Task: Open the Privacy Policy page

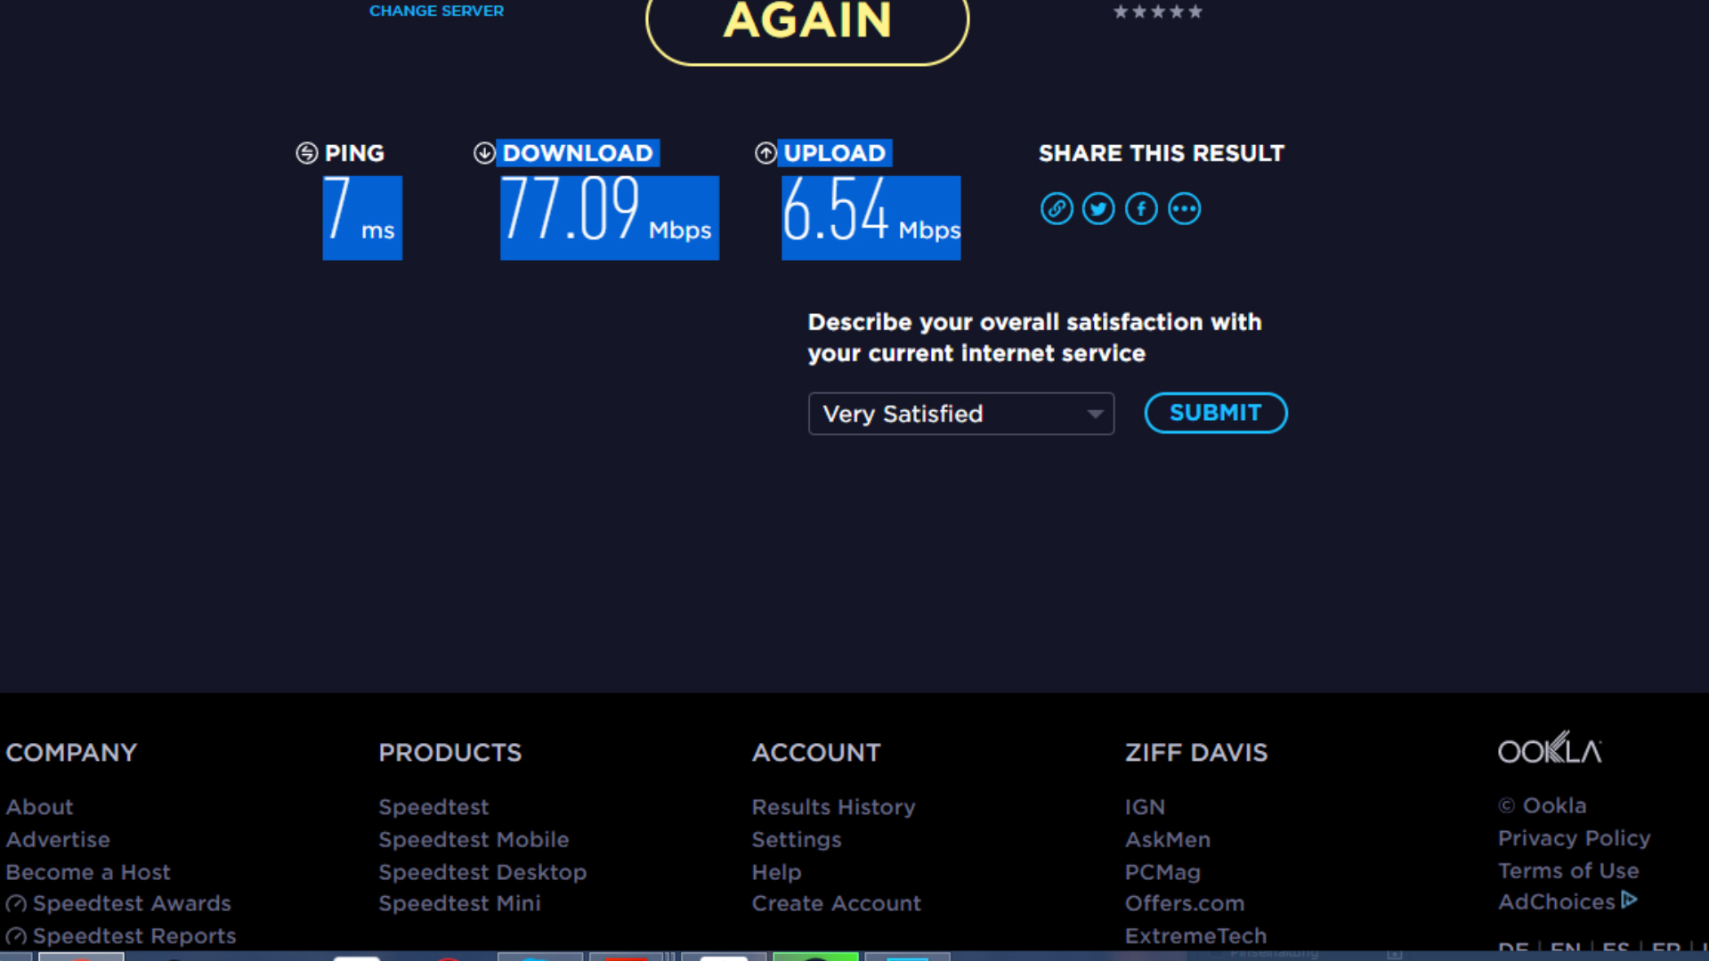Action: [x=1574, y=838]
